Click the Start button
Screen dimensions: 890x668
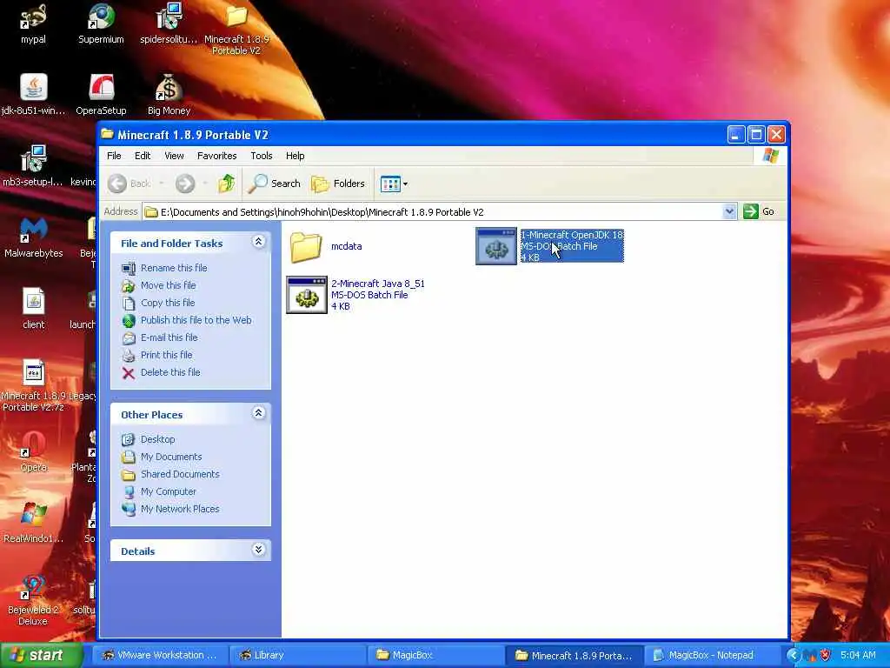click(42, 655)
